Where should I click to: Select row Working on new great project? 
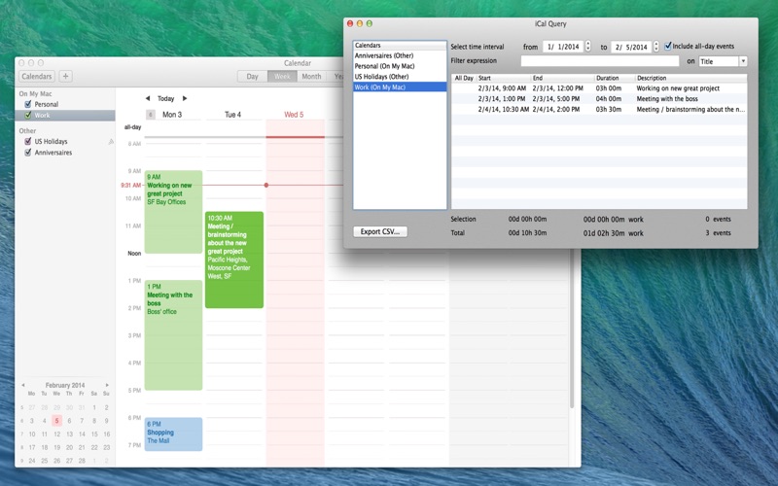point(599,88)
